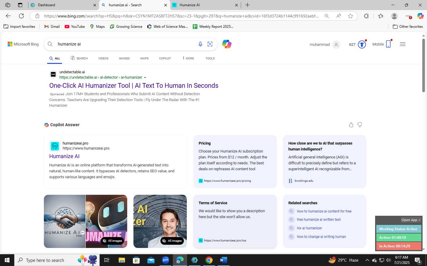The width and height of the screenshot is (427, 266).
Task: Search using an image icon
Action: coord(210,44)
